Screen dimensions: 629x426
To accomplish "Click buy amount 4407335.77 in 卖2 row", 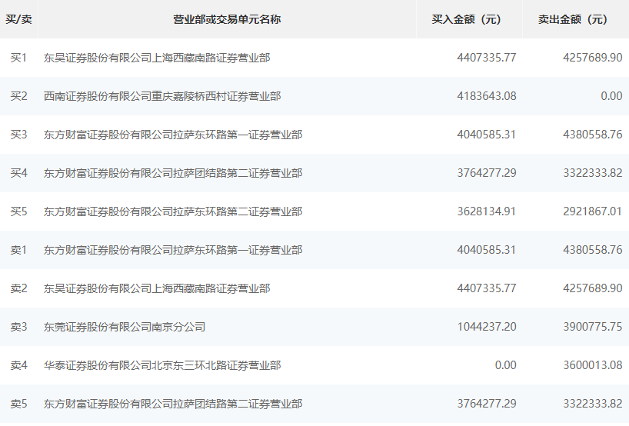I will click(487, 288).
